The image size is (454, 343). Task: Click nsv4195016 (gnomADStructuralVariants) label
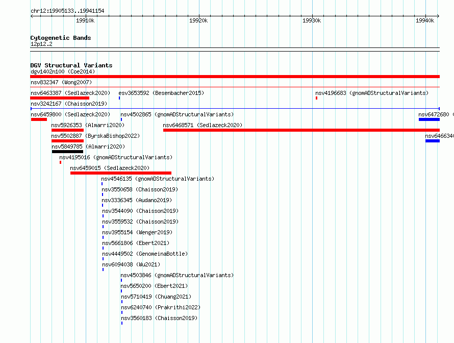pyautogui.click(x=116, y=157)
